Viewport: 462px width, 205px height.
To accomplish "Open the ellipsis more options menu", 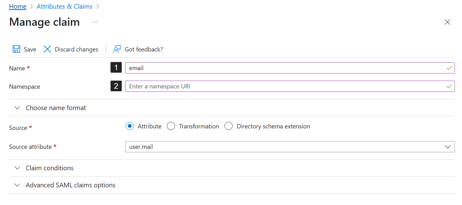I will (95, 22).
